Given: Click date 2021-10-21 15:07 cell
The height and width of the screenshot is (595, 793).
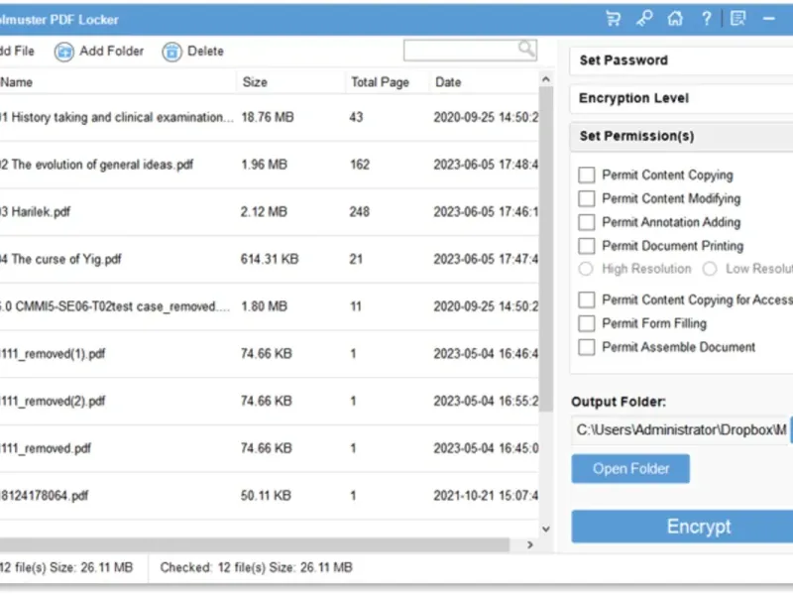Looking at the screenshot, I should click(486, 495).
